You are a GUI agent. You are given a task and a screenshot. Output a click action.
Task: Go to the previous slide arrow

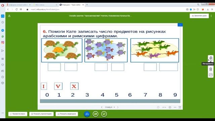pyautogui.click(x=101, y=107)
